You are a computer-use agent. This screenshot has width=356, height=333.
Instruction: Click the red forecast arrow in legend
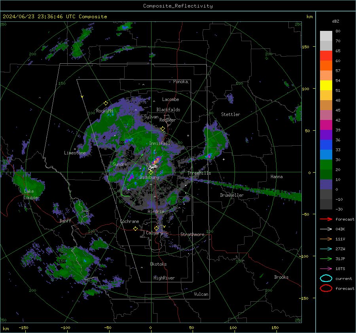tap(326, 219)
